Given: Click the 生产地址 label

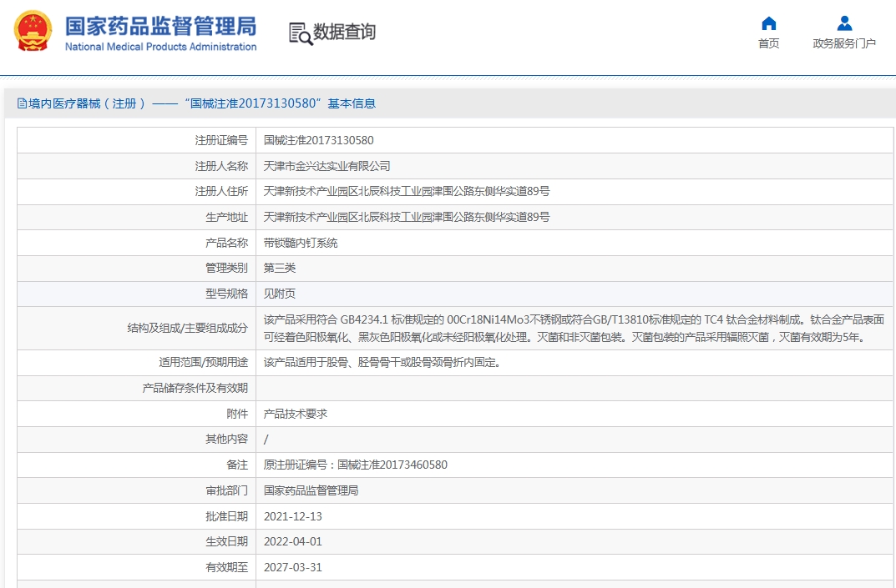Looking at the screenshot, I should (x=227, y=217).
